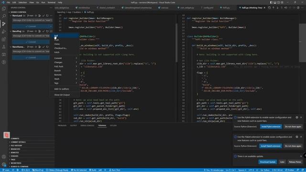The height and width of the screenshot is (172, 306).
Task: Open the Testing (beaker) view
Action: 4,47
